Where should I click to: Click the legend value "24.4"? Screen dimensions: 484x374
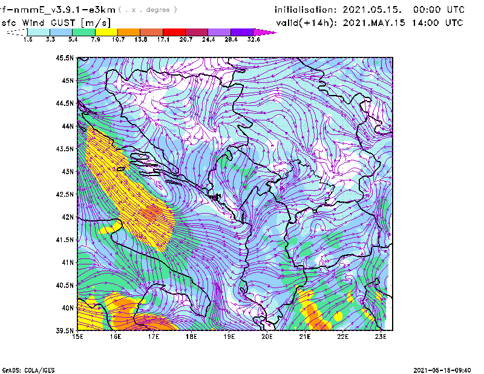tap(208, 39)
